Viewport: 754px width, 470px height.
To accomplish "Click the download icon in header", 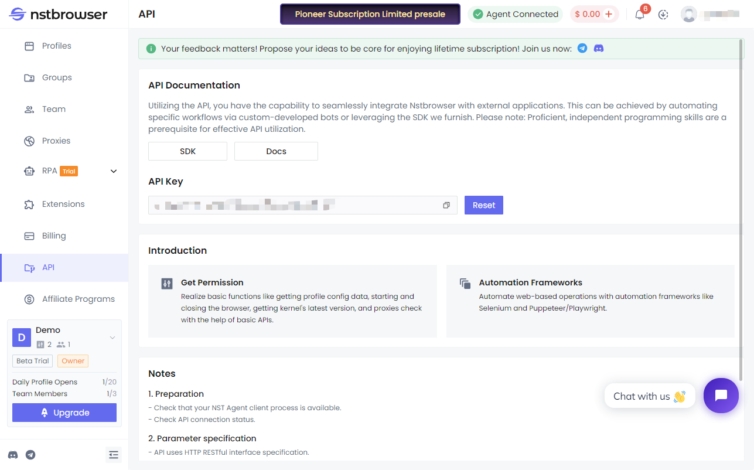I will tap(663, 15).
